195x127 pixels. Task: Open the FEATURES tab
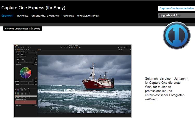[23, 16]
